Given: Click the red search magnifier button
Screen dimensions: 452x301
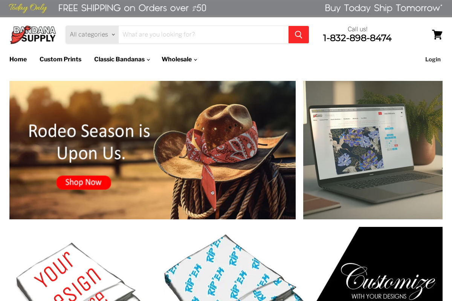Looking at the screenshot, I should point(298,35).
